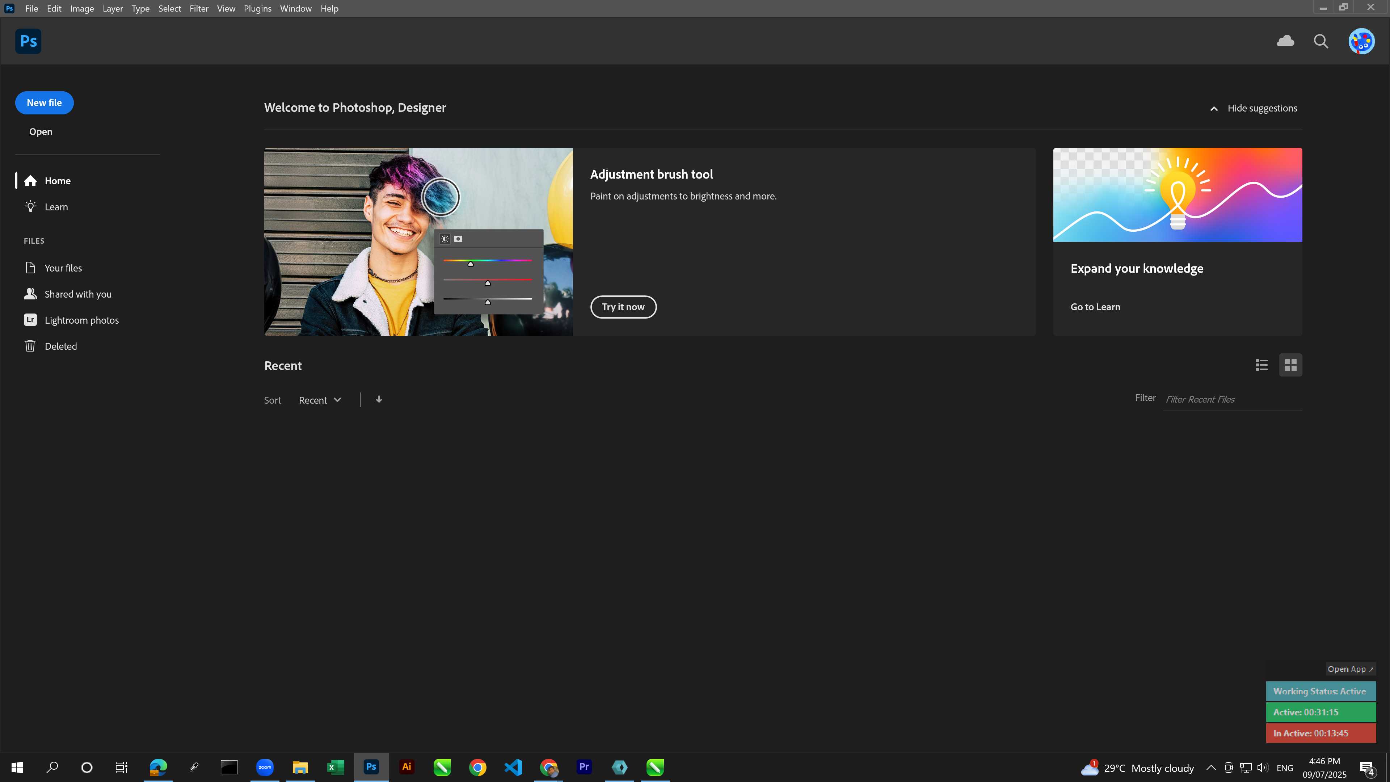Open the Plugins menu
Viewport: 1390px width, 782px height.
point(257,9)
